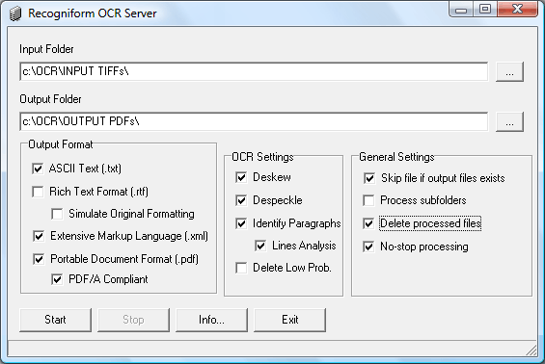Click the Start button
The width and height of the screenshot is (545, 364).
55,320
